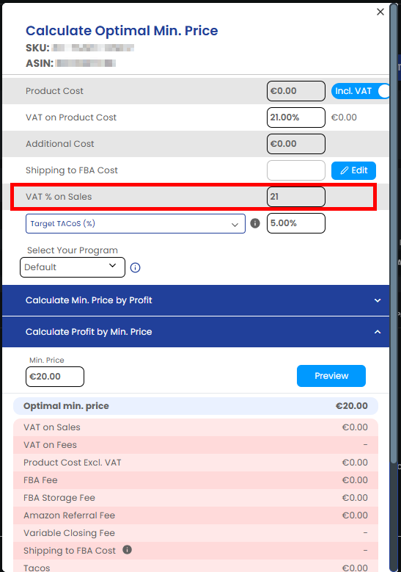Click the empty Shipping to FBA Cost field
401x572 pixels.
tap(296, 170)
